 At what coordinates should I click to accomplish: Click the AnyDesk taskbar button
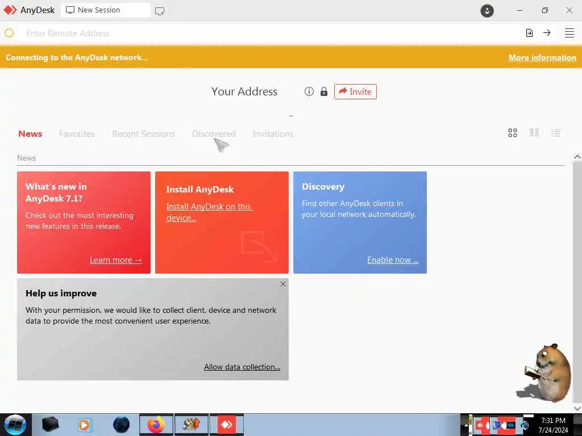pyautogui.click(x=227, y=425)
